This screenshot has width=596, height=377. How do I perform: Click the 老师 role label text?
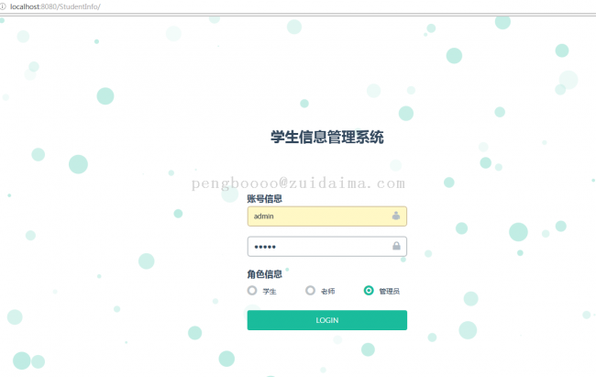coord(328,292)
